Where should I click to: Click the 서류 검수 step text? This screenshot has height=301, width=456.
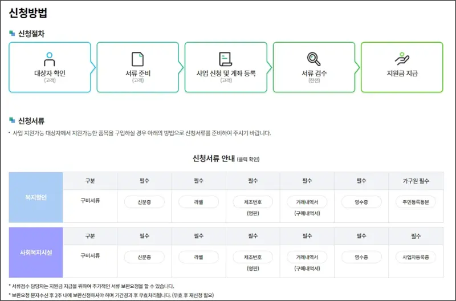pos(314,74)
